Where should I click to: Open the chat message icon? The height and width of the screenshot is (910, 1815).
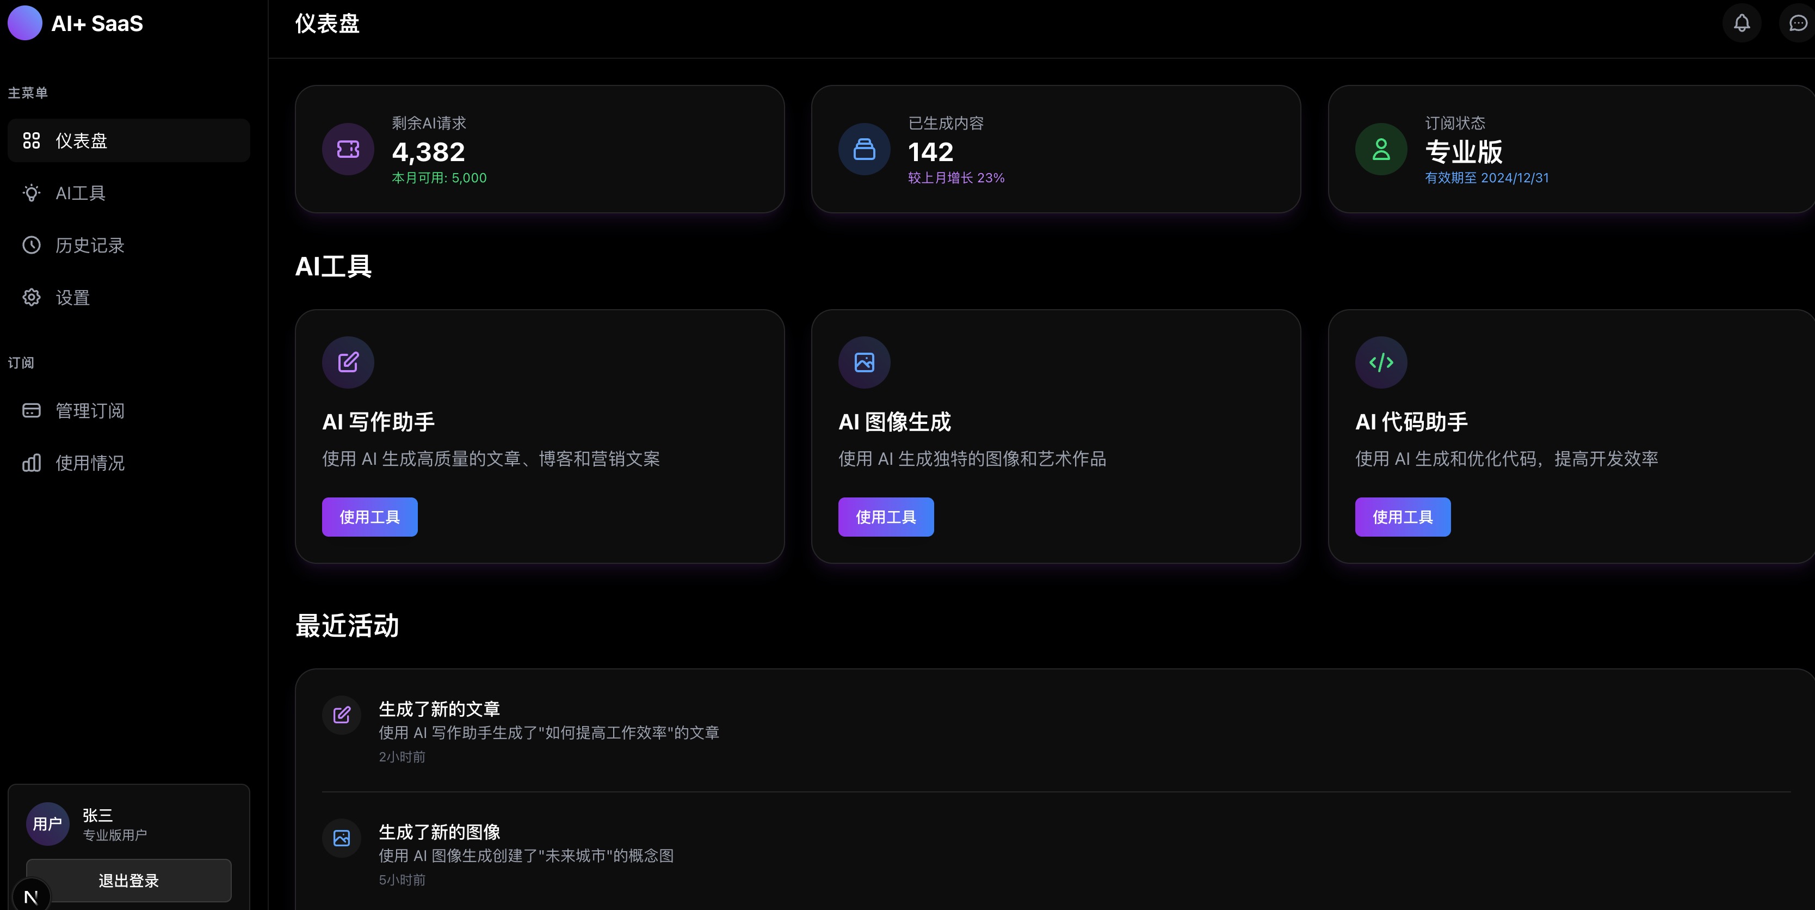pos(1798,23)
